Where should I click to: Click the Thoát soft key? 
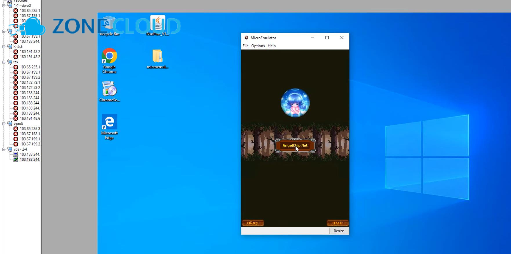coord(338,223)
